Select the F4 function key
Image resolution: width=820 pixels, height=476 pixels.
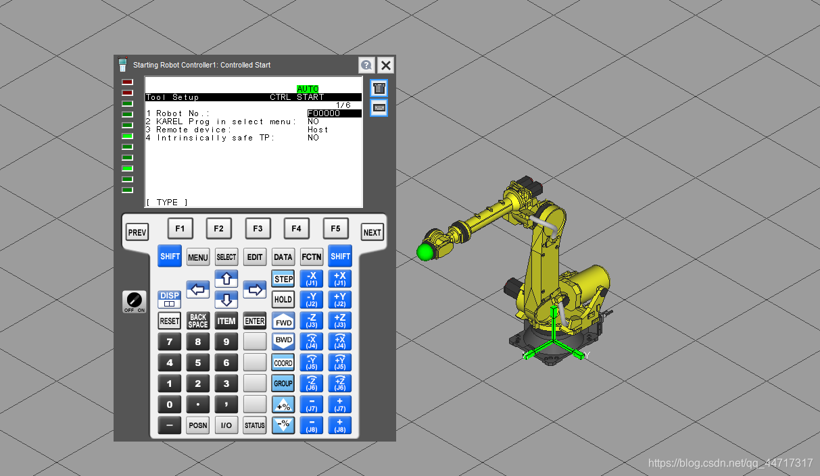[296, 229]
